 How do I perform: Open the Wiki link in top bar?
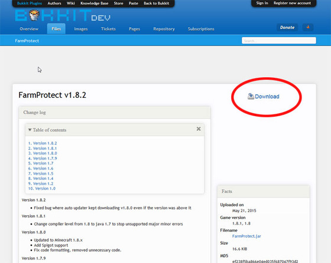pyautogui.click(x=71, y=3)
